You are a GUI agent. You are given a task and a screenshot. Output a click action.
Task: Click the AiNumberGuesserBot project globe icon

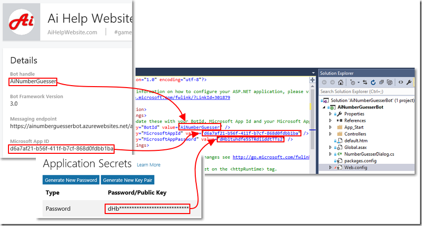[x=332, y=107]
